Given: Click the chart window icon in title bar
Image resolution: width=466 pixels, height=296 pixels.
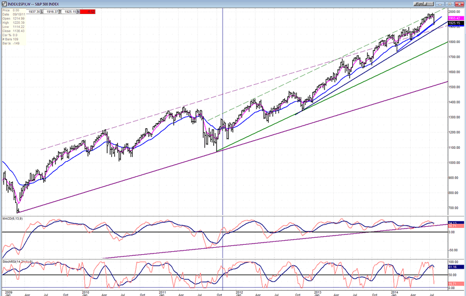Looking at the screenshot, I should coord(5,4).
